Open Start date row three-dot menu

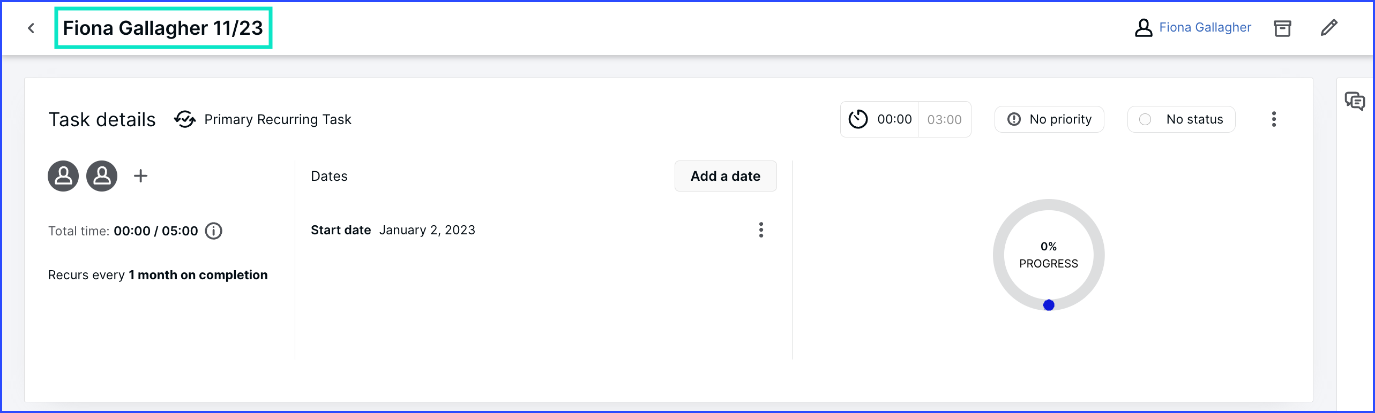(761, 230)
